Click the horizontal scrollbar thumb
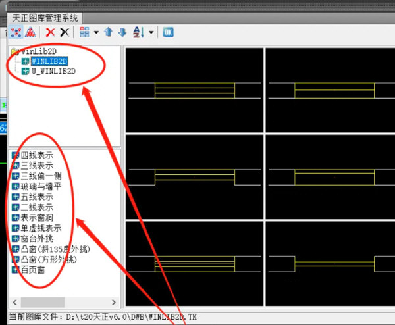Image resolution: width=395 pixels, height=325 pixels. pyautogui.click(x=43, y=302)
